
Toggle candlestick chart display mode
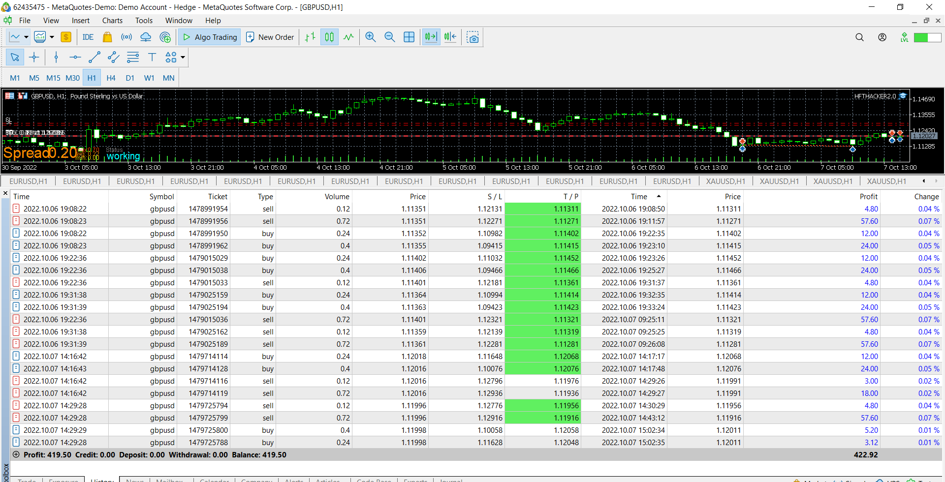[x=329, y=37]
